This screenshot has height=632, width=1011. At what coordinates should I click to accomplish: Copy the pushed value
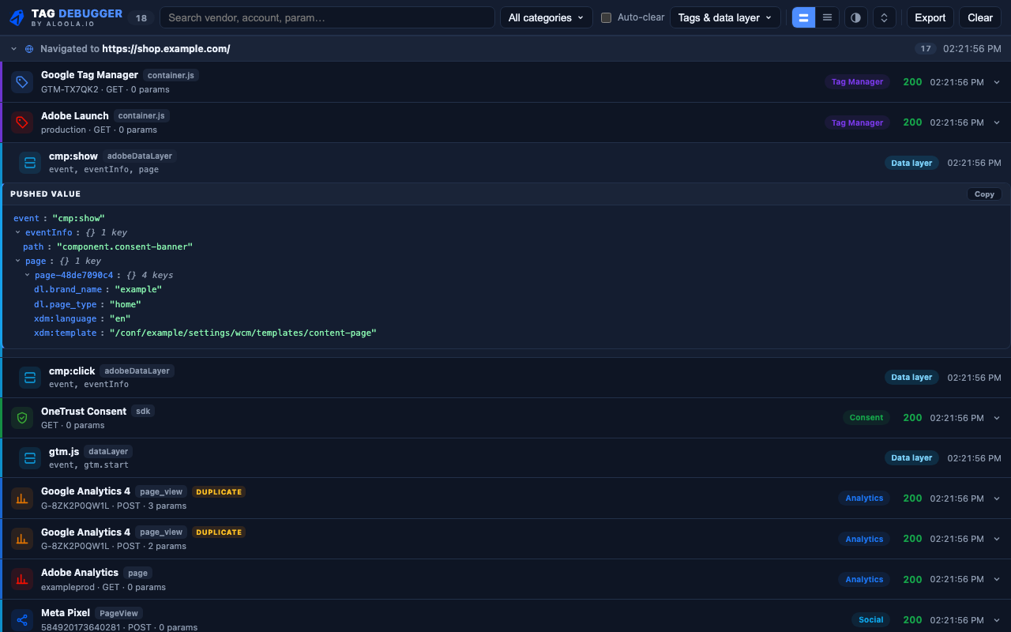(x=984, y=194)
